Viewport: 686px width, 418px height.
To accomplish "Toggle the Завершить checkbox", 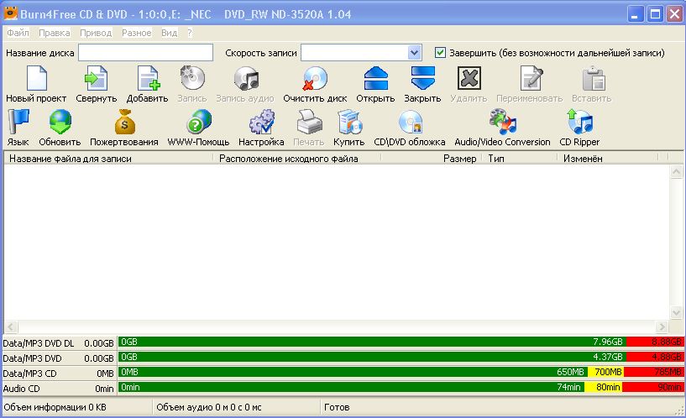I will click(x=440, y=53).
